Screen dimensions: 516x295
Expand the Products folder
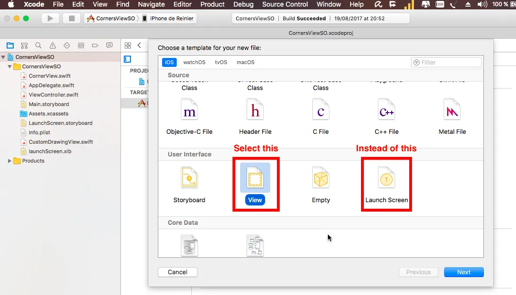click(x=10, y=161)
